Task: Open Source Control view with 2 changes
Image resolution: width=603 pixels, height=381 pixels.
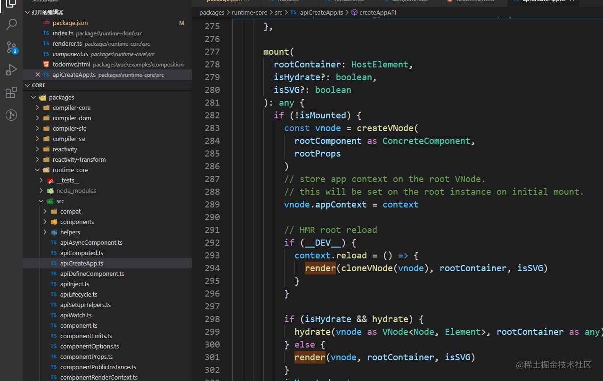Action: [x=11, y=47]
